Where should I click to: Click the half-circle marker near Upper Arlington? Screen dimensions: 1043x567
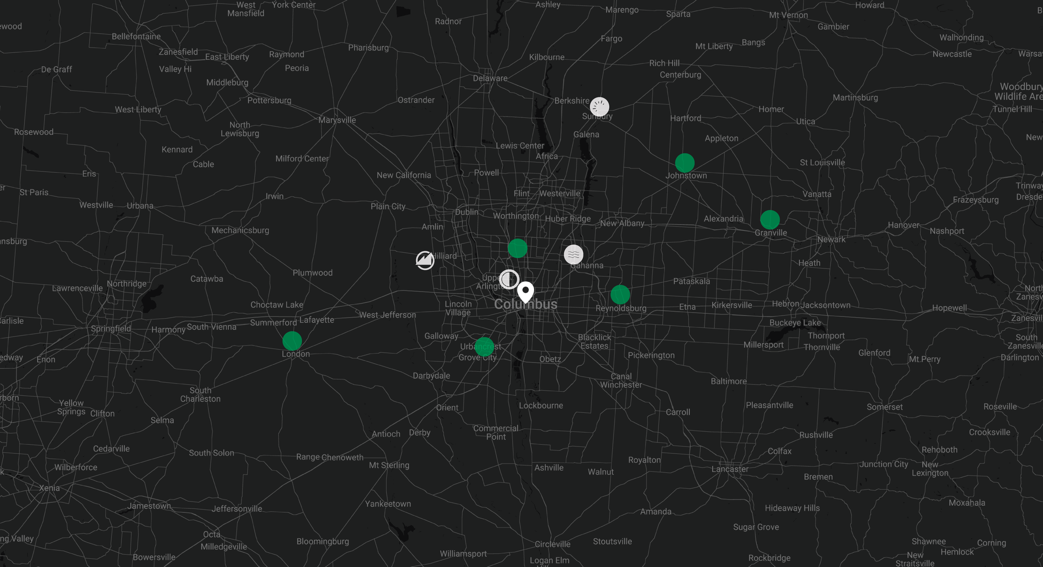pos(509,279)
